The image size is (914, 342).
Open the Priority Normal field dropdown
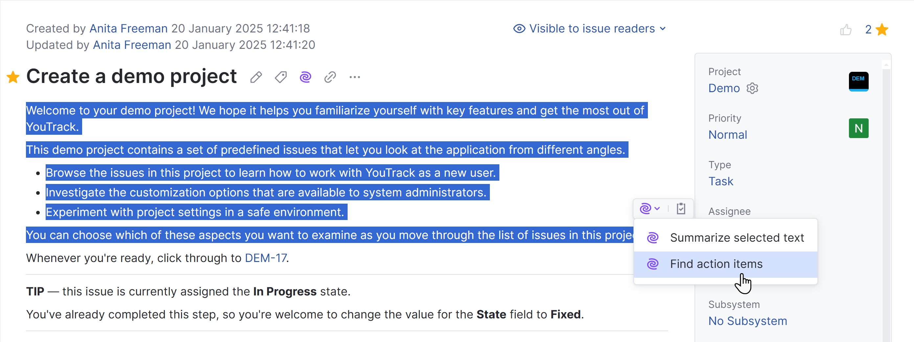click(x=728, y=135)
